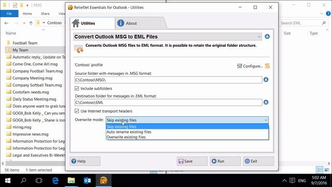Collapse the Overwrite mode combo box
The height and width of the screenshot is (187, 332).
[266, 120]
